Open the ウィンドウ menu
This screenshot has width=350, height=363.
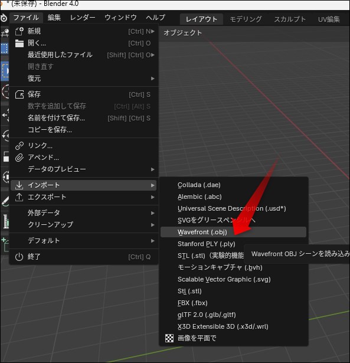pos(120,18)
